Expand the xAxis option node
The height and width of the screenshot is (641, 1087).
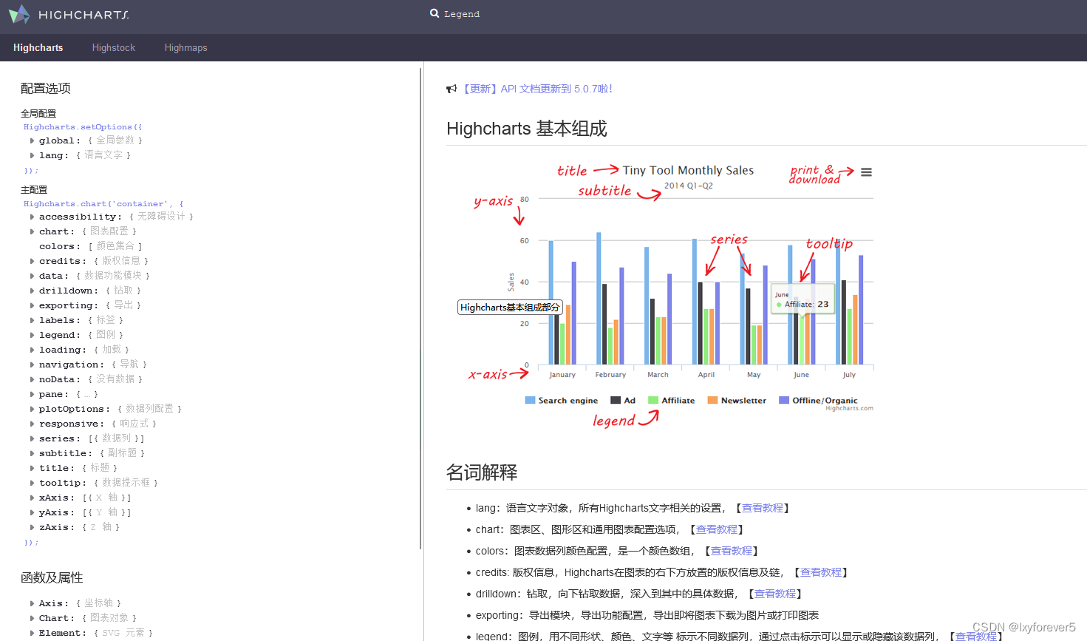coord(32,498)
